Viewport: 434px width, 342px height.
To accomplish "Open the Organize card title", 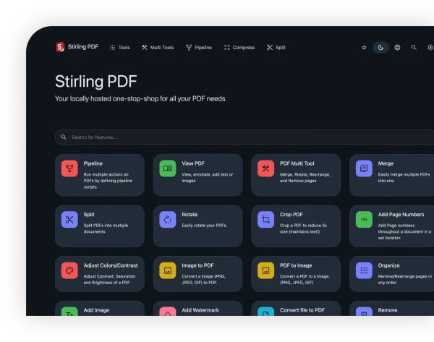I will click(x=388, y=265).
